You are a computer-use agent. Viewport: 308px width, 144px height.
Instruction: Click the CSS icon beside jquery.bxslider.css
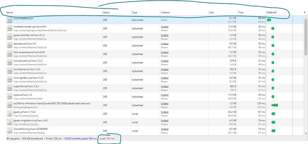(9, 37)
